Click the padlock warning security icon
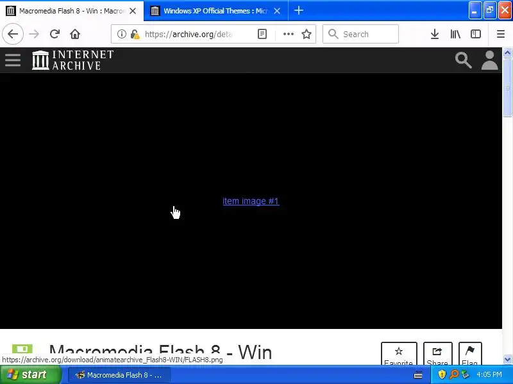This screenshot has width=513, height=384. 135,34
